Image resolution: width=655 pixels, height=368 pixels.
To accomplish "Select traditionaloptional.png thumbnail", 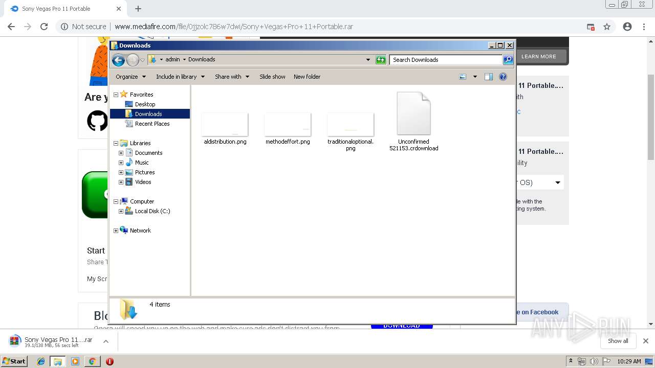I will (x=351, y=125).
